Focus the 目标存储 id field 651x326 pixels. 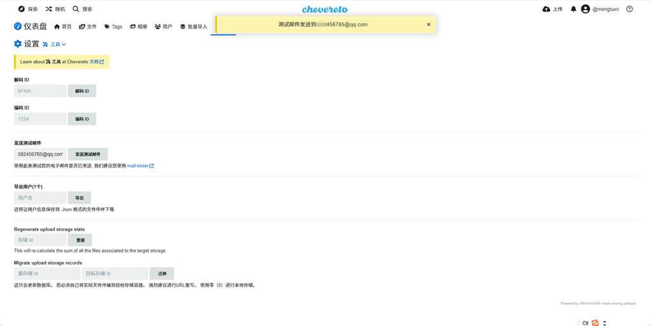click(115, 273)
